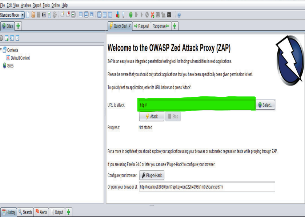The image size is (305, 217).
Task: Click the Plug-n-Hack button
Action: [152, 175]
